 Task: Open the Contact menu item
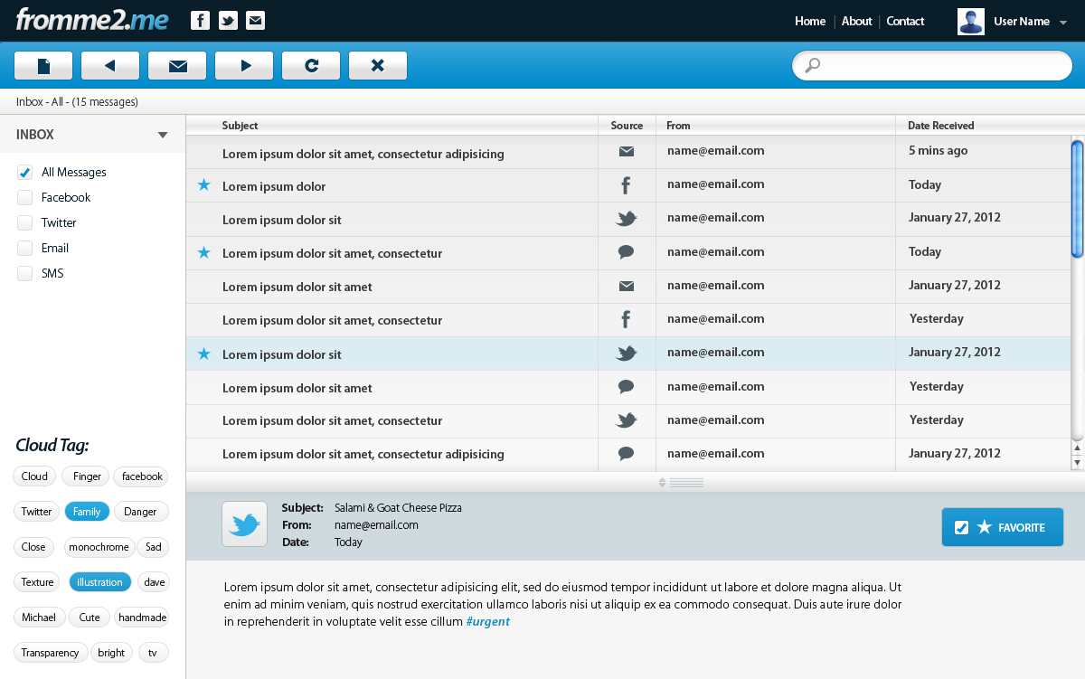point(905,21)
